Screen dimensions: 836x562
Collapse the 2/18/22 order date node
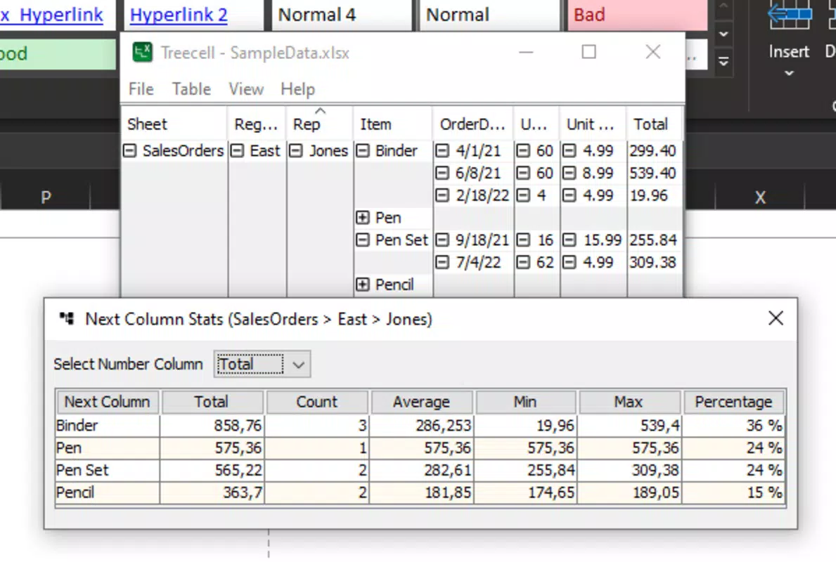pos(442,195)
